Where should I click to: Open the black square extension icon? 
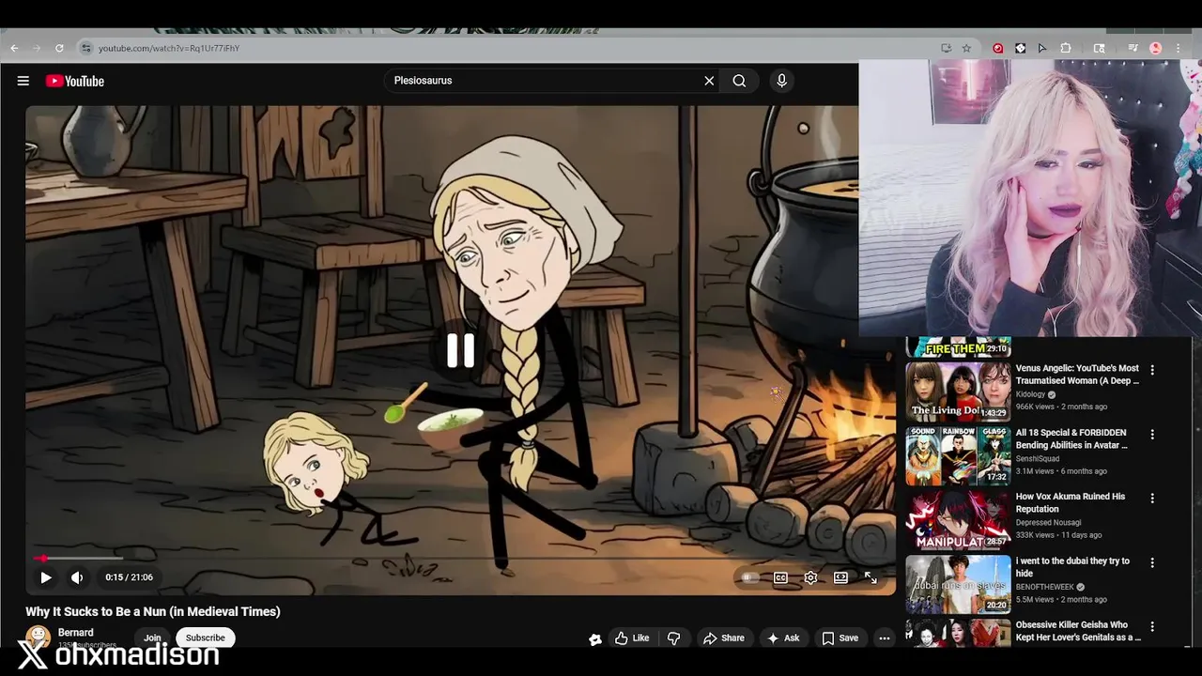(1021, 48)
